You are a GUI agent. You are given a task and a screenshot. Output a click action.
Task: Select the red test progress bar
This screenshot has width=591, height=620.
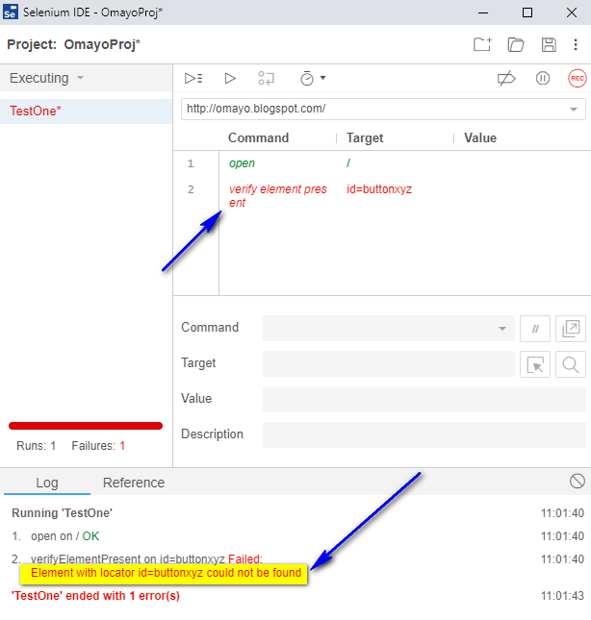coord(86,426)
